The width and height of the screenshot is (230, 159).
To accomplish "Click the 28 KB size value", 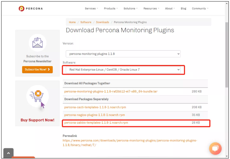I will click(x=196, y=123).
